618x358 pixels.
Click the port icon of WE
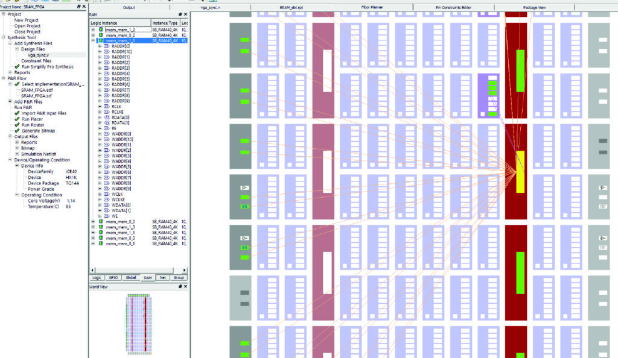pos(107,216)
